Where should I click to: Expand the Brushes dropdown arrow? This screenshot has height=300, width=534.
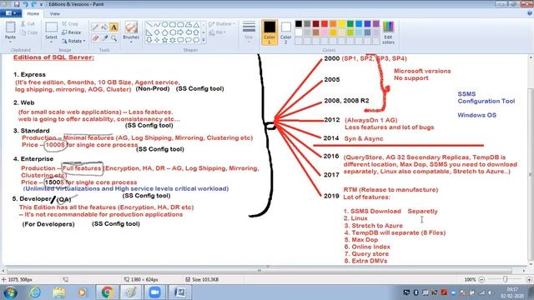pos(131,42)
